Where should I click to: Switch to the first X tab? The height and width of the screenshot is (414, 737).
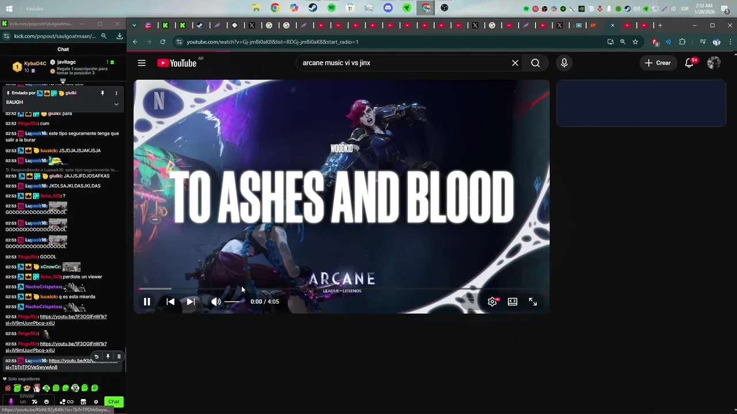click(x=252, y=25)
